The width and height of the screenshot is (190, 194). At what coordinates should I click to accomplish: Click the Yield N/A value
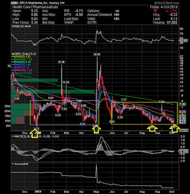pyautogui.click(x=117, y=19)
